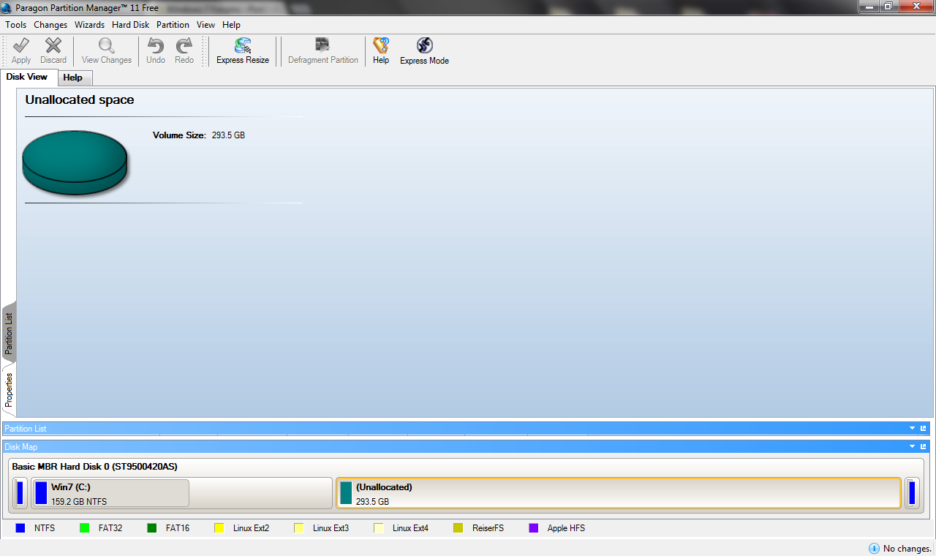
Task: Open the Wizards menu
Action: click(90, 25)
